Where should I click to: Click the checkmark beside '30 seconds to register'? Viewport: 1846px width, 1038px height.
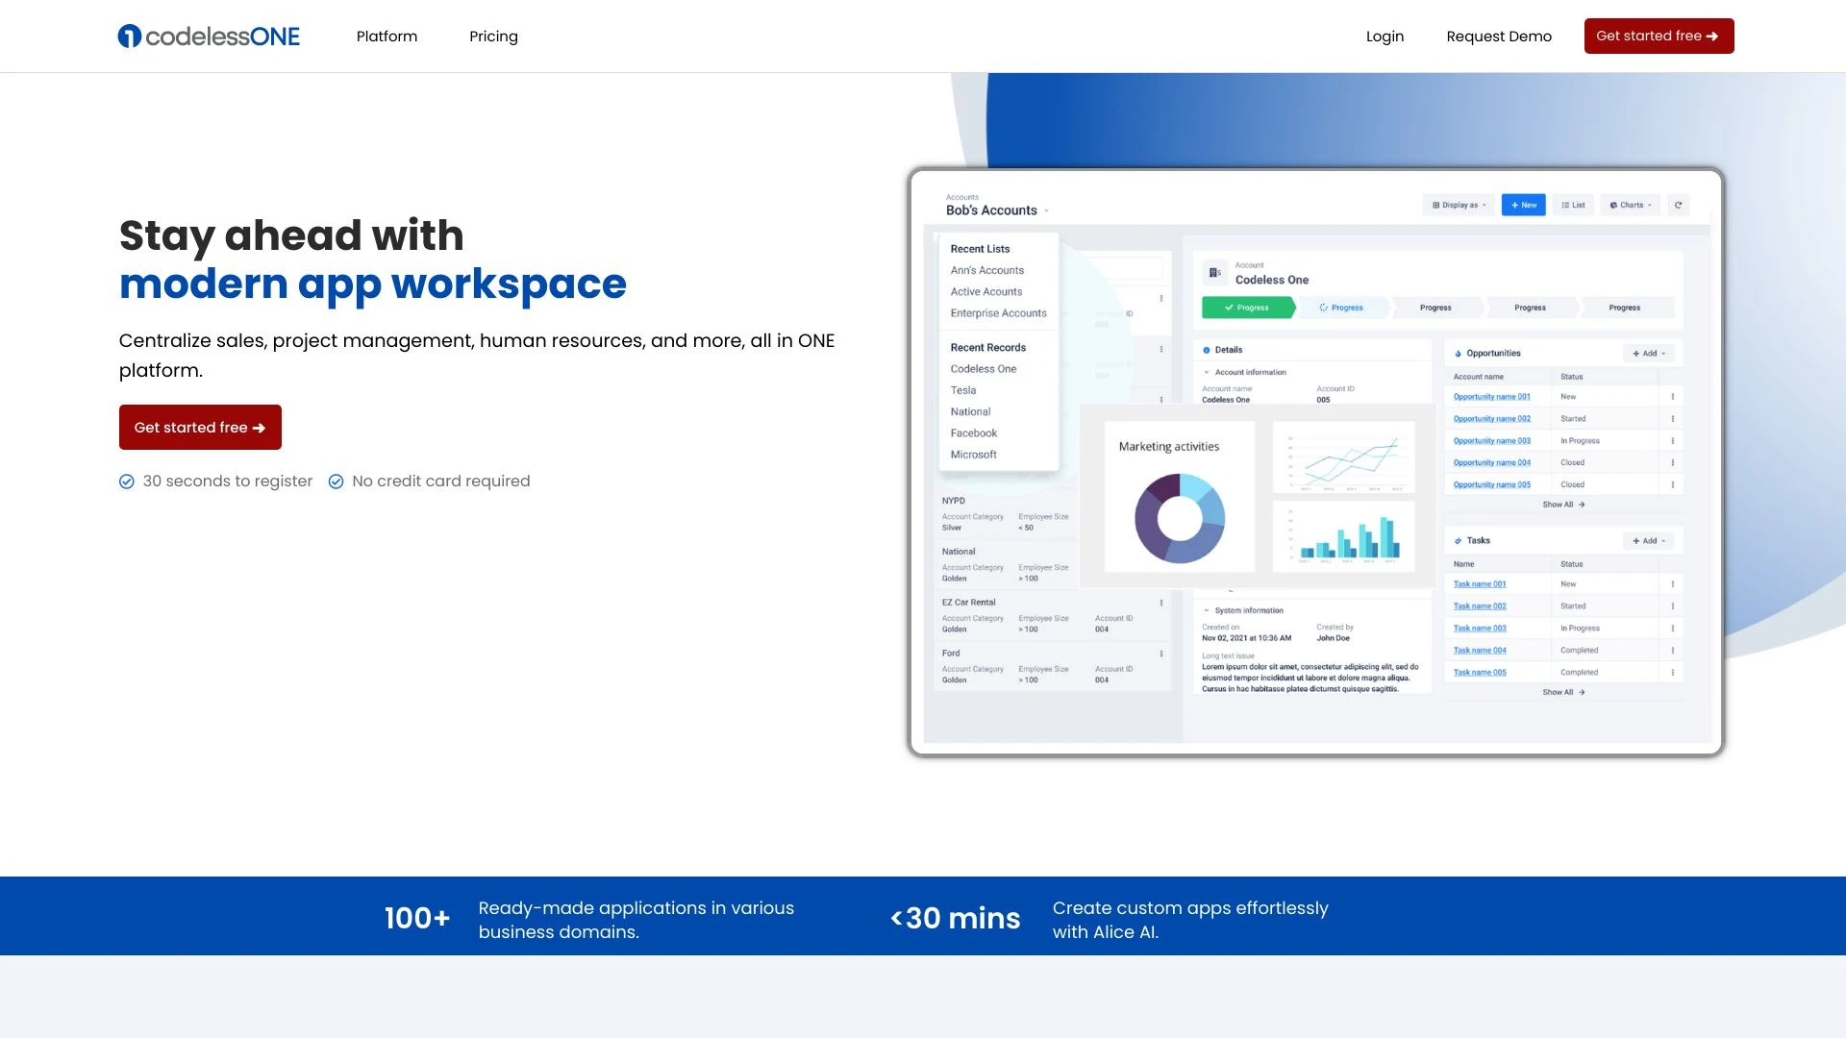127,481
